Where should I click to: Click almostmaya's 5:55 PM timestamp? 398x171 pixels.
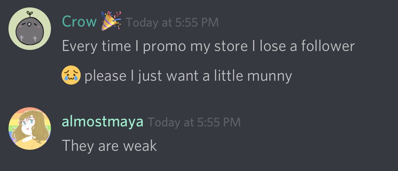[194, 122]
